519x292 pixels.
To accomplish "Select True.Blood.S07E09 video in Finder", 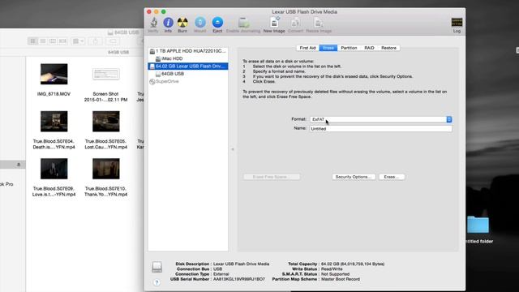I will click(x=54, y=169).
